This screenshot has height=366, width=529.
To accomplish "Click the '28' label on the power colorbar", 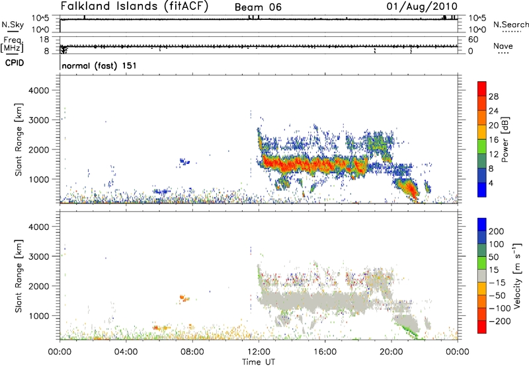I will [x=493, y=96].
